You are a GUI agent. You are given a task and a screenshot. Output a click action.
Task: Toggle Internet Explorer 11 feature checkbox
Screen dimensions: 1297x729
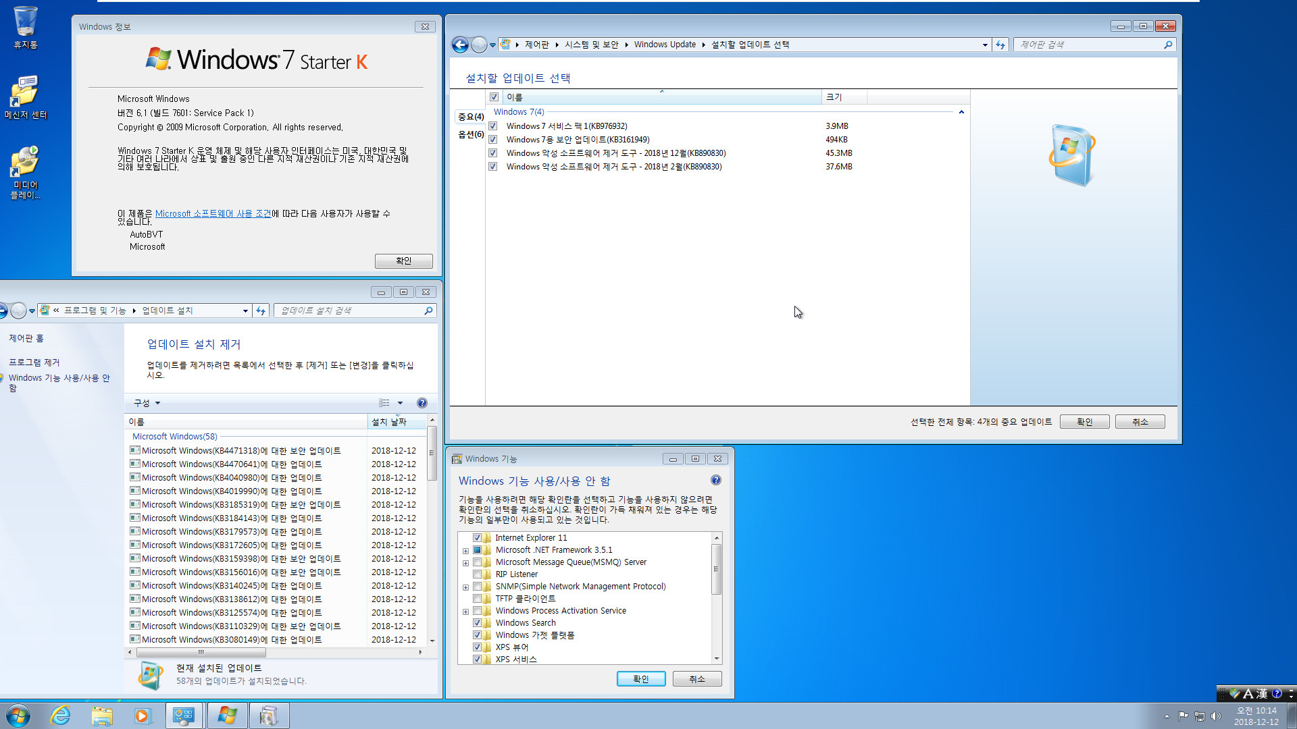(477, 538)
